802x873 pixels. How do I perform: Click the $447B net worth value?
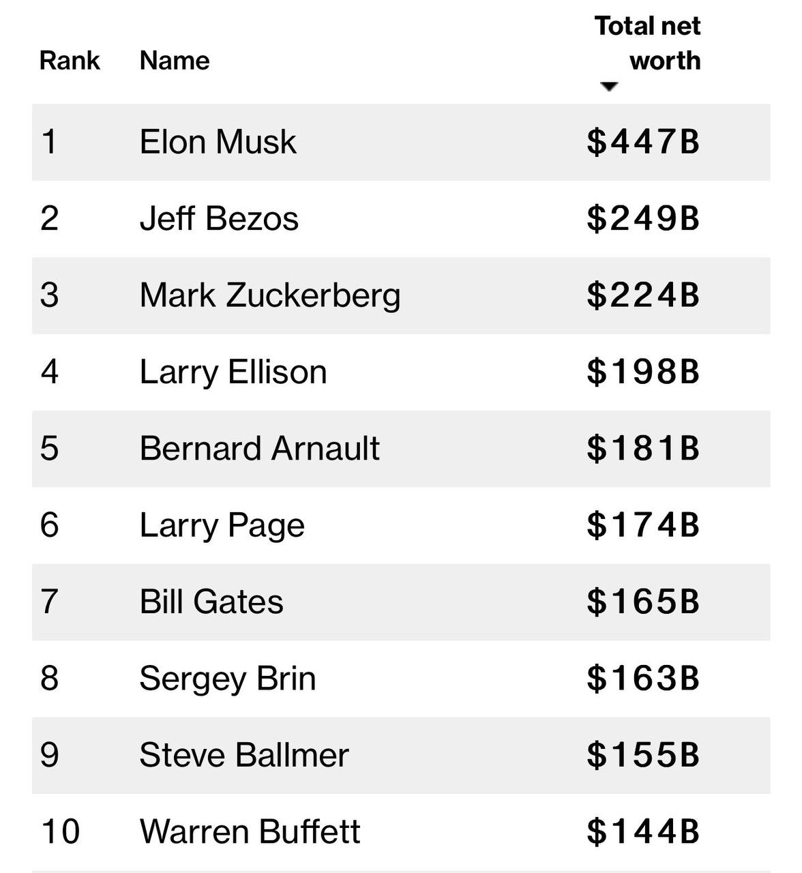tap(643, 143)
